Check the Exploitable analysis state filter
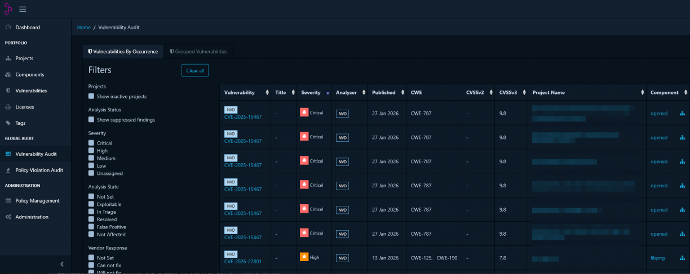This screenshot has height=274, width=690. click(91, 204)
